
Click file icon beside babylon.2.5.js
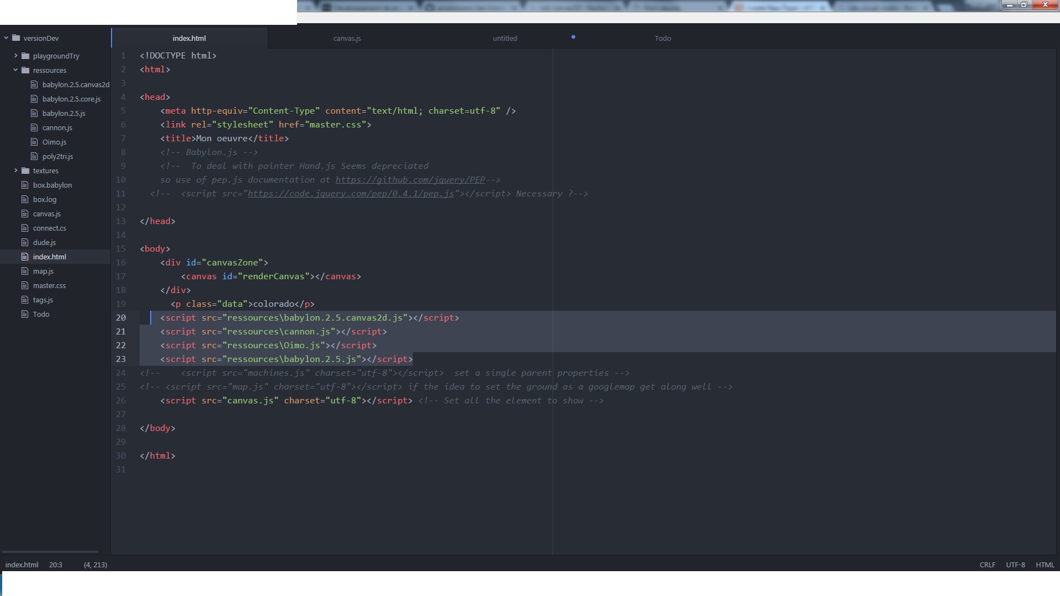[x=34, y=113]
